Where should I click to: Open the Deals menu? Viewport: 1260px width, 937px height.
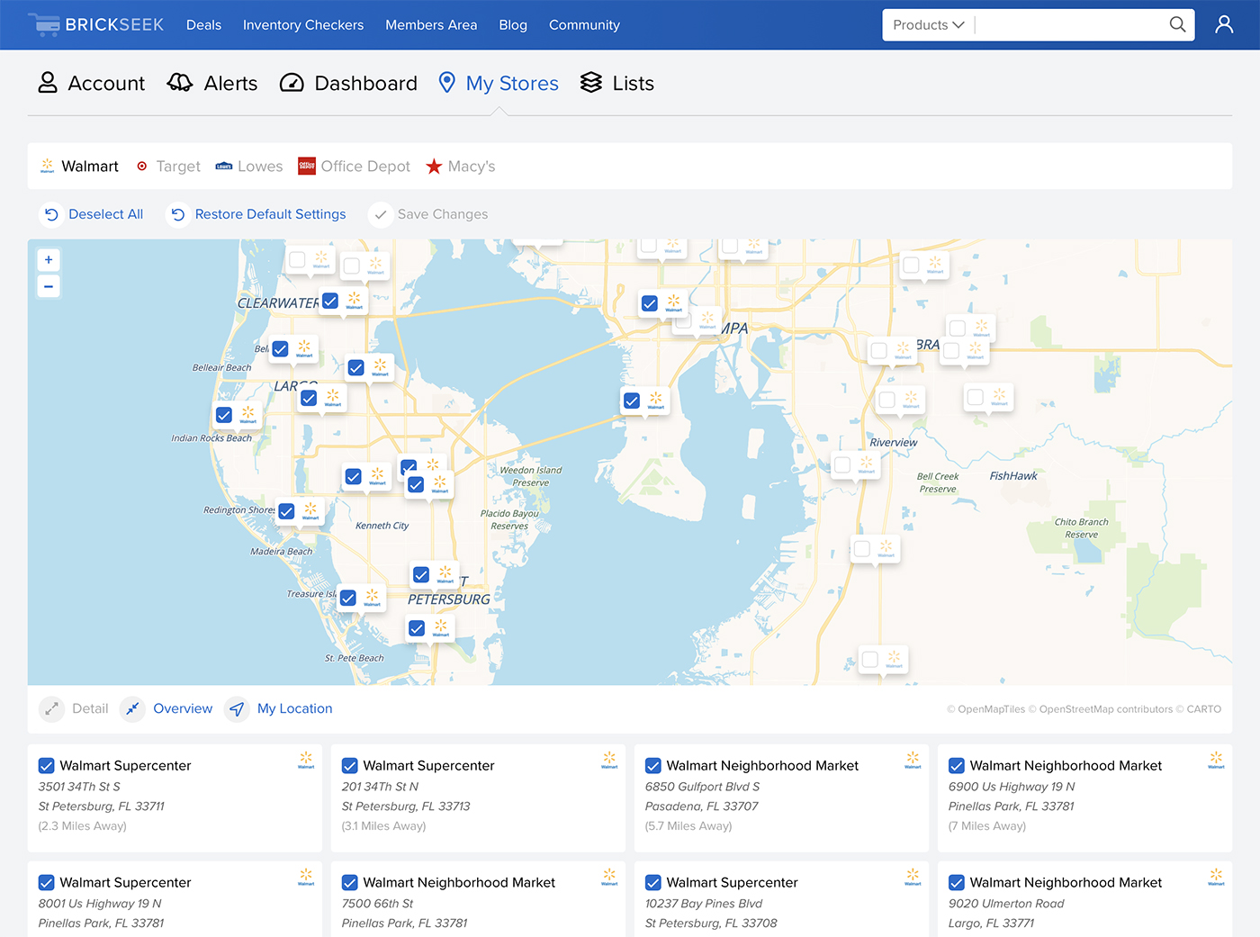coord(203,25)
